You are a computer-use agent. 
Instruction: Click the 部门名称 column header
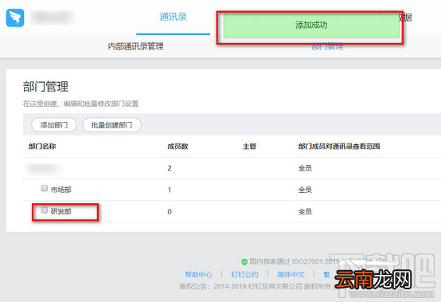pyautogui.click(x=42, y=147)
